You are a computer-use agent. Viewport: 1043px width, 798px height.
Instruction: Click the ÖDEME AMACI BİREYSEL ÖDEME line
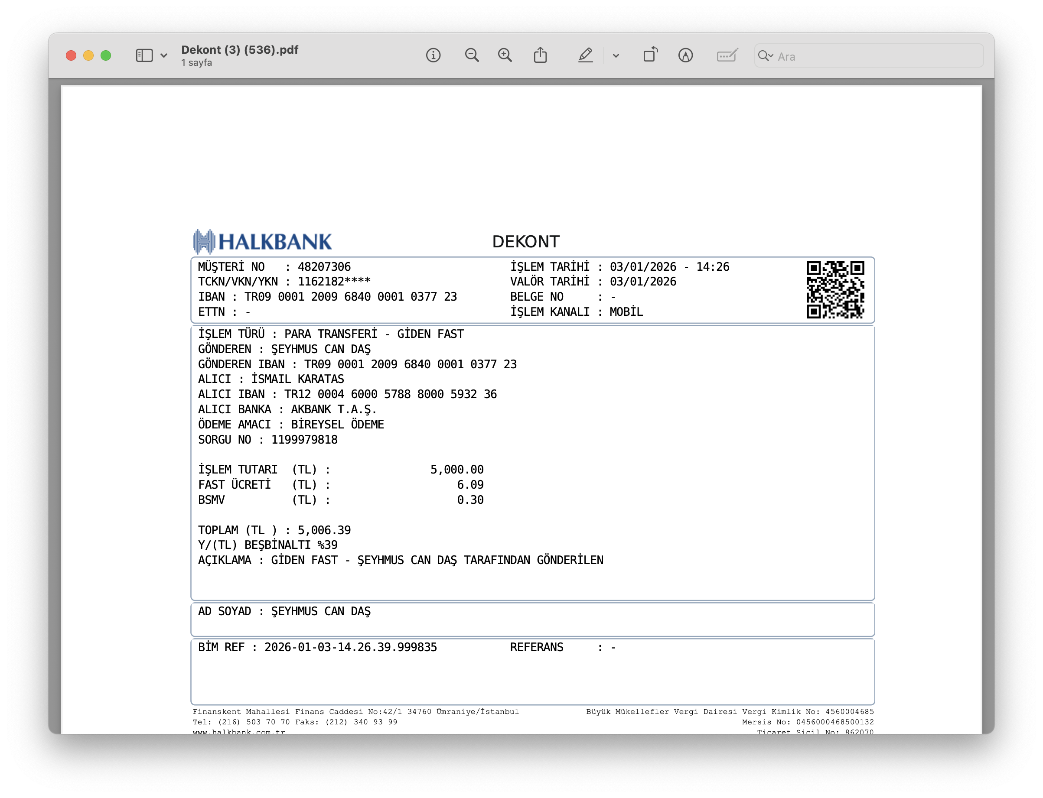pos(291,425)
